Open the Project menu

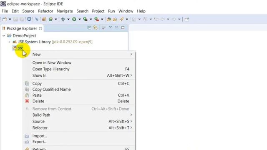[x=98, y=11]
